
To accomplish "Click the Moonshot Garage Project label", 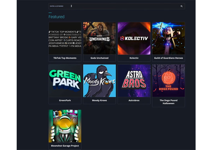I will 65,146.
